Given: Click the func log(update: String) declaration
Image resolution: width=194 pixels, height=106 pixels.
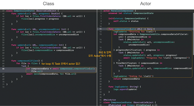Looking at the screenshot, I should click(x=125, y=87).
